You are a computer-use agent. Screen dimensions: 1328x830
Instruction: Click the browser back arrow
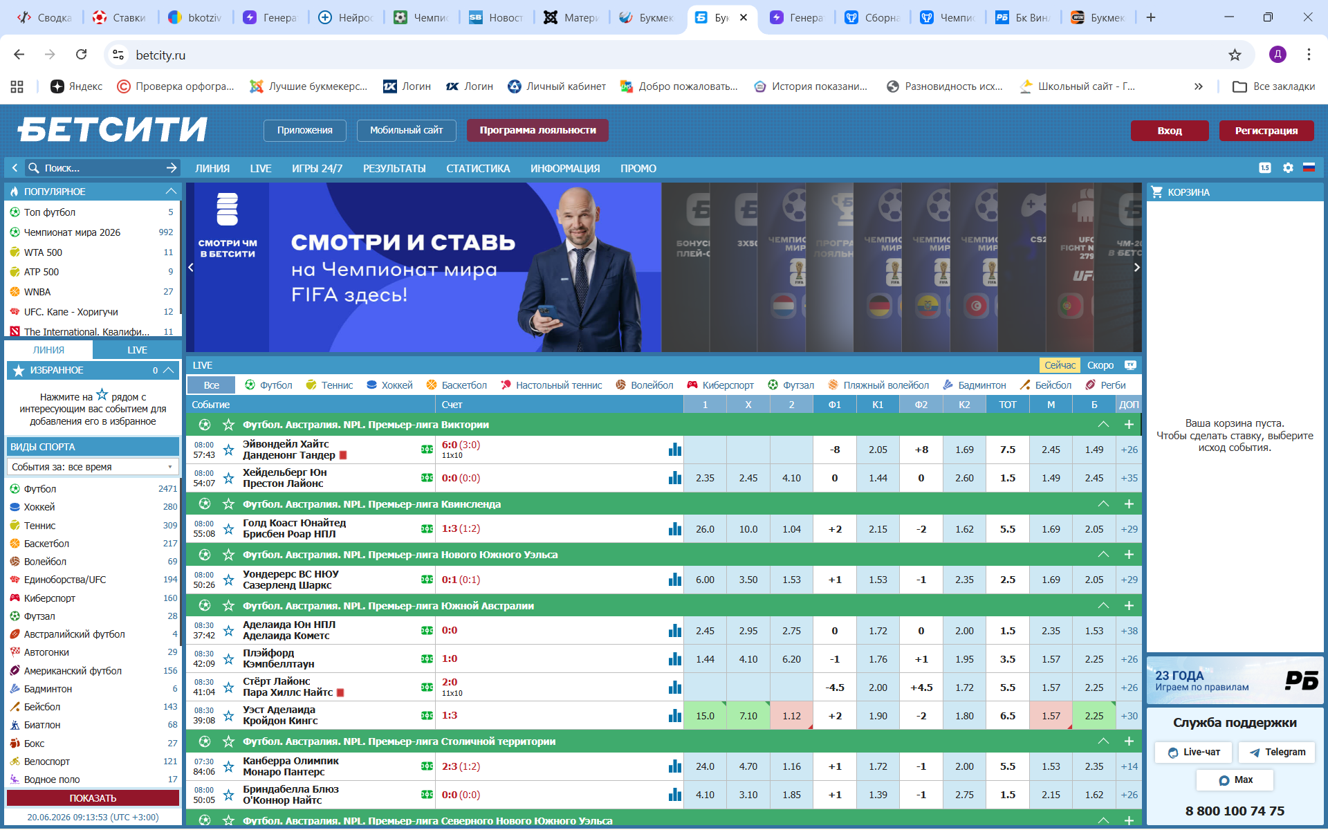click(x=19, y=55)
